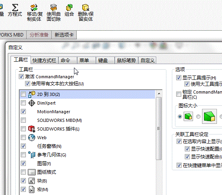Click the 参考几何体 icon
This screenshot has width=222, height=195.
[32, 155]
